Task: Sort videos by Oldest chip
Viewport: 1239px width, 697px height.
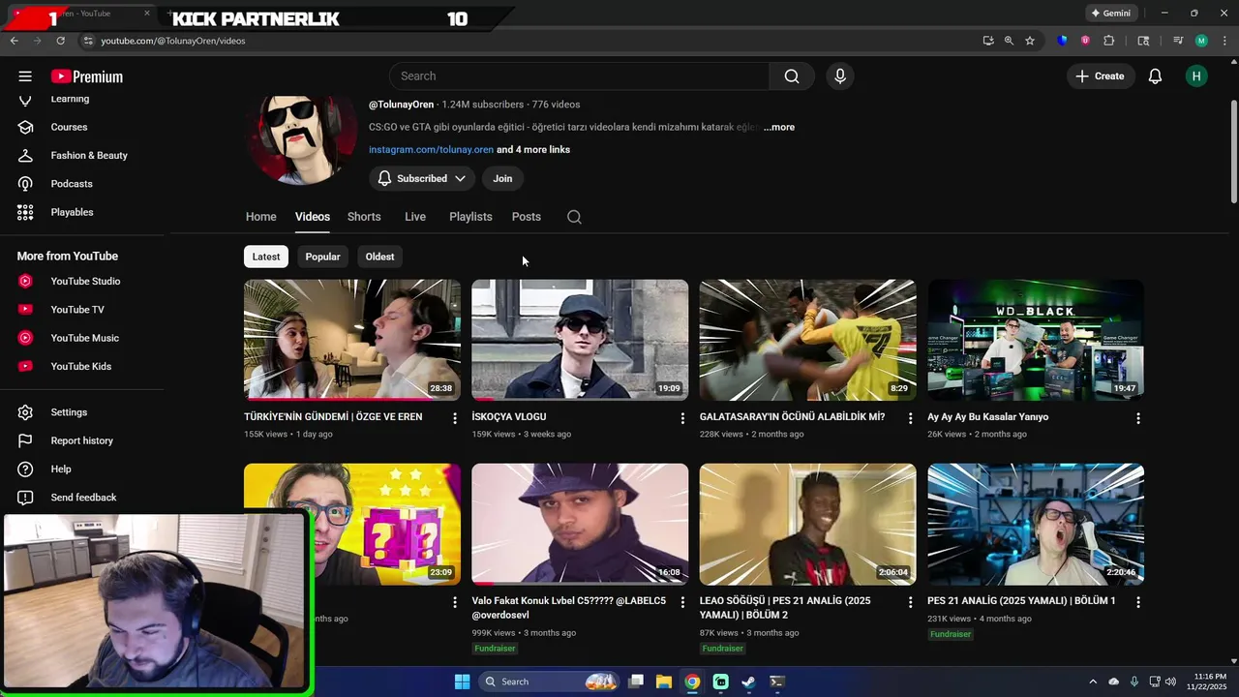Action: (x=379, y=257)
